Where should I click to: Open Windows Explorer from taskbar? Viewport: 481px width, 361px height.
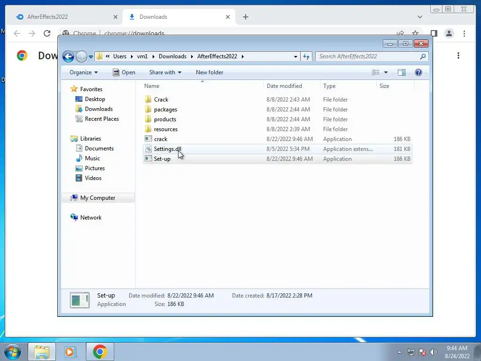point(42,352)
